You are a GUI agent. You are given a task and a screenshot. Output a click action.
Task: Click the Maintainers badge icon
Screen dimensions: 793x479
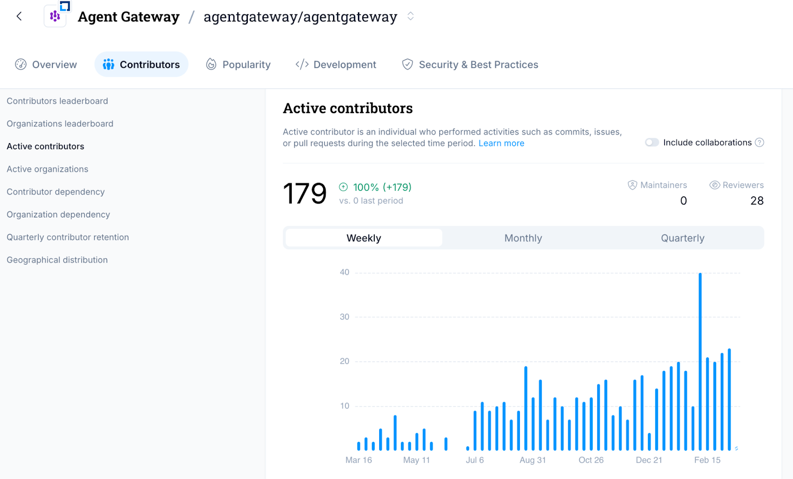pyautogui.click(x=632, y=185)
